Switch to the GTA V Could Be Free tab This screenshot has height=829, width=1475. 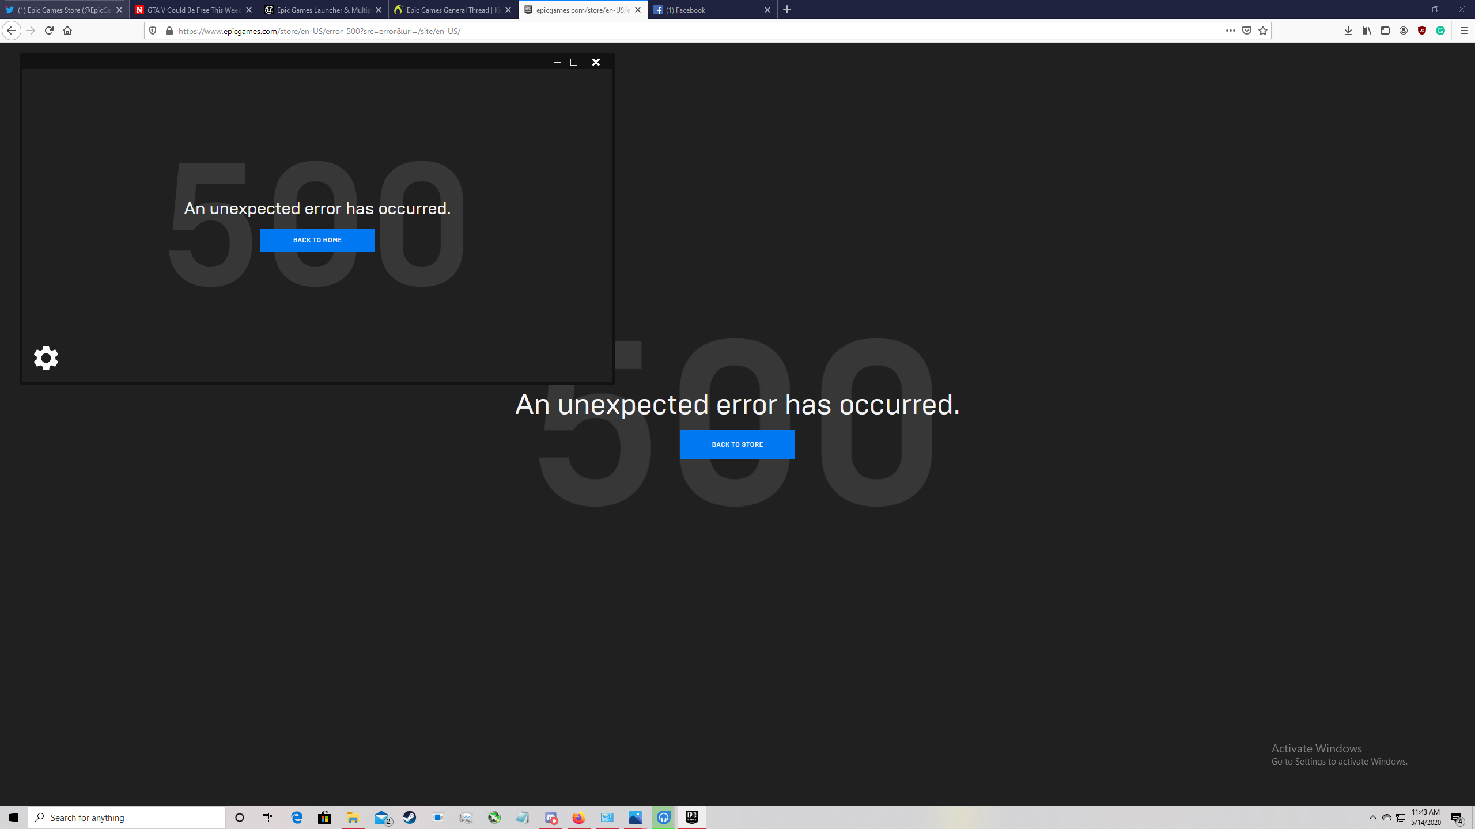[194, 10]
